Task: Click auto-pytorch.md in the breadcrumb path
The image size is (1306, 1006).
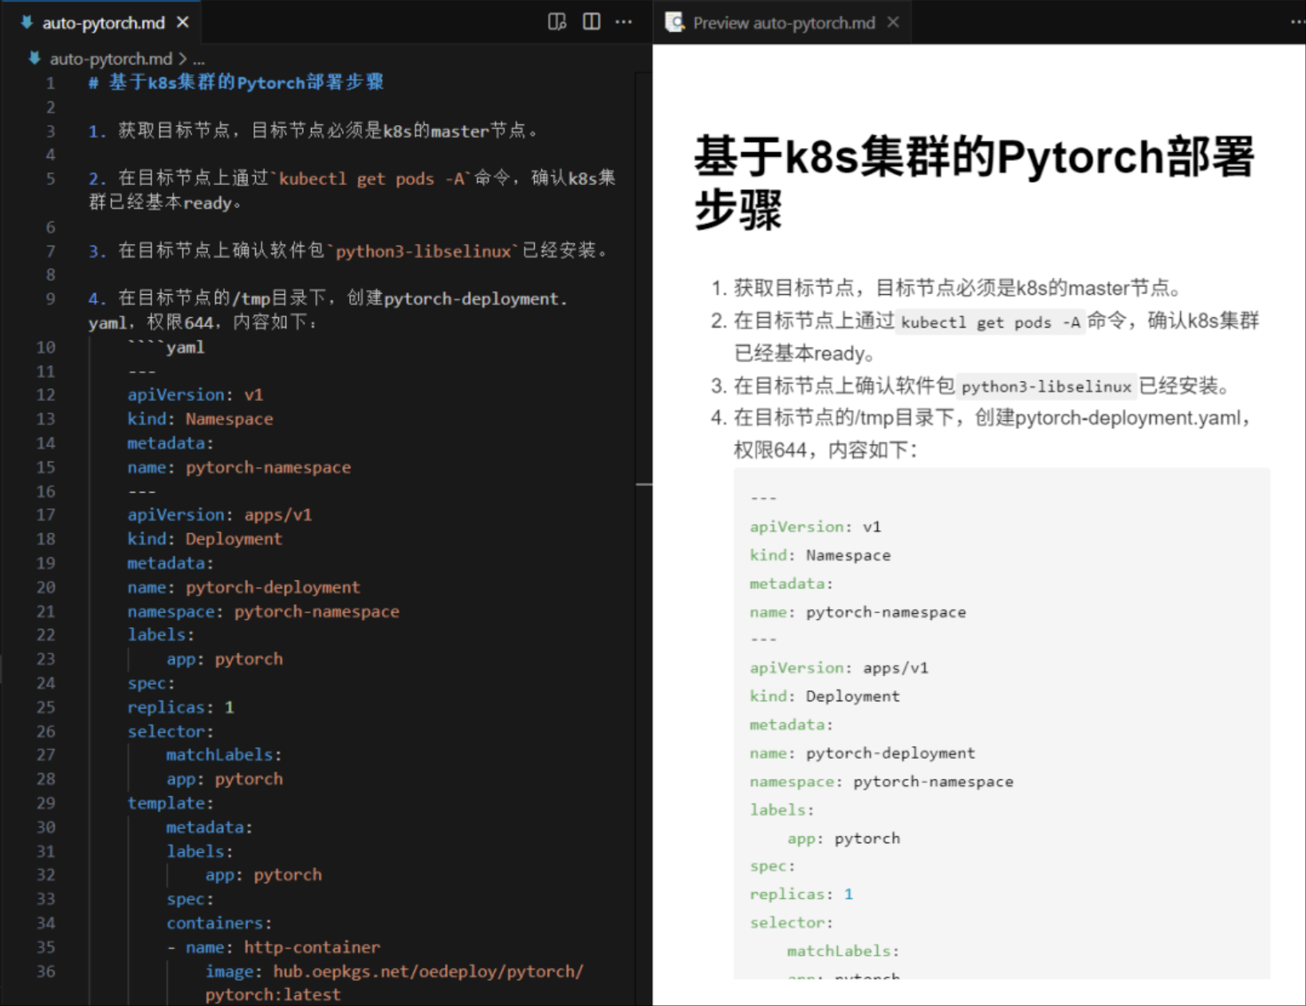Action: point(110,58)
